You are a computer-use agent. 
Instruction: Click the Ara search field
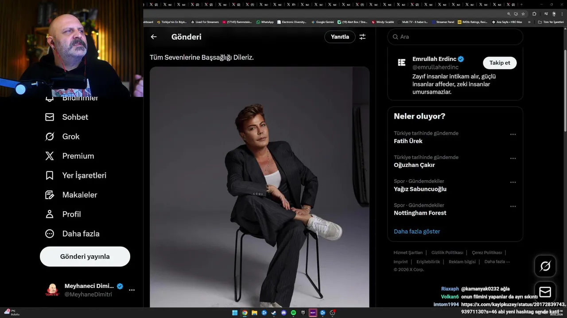(x=455, y=37)
